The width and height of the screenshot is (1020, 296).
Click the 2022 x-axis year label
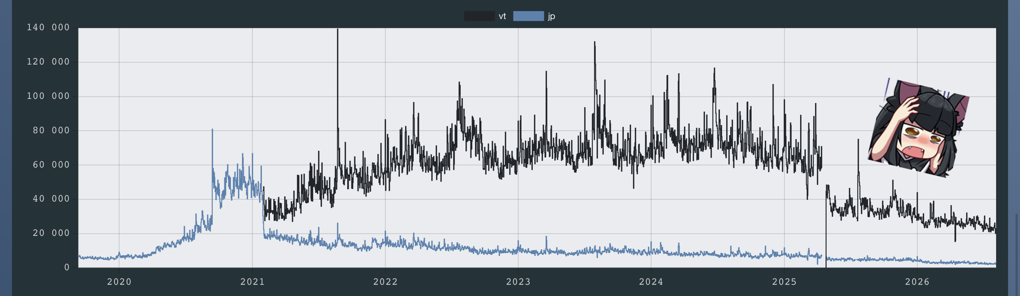(385, 282)
